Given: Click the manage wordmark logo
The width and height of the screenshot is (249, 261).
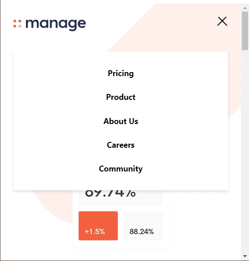Looking at the screenshot, I should pos(56,25).
